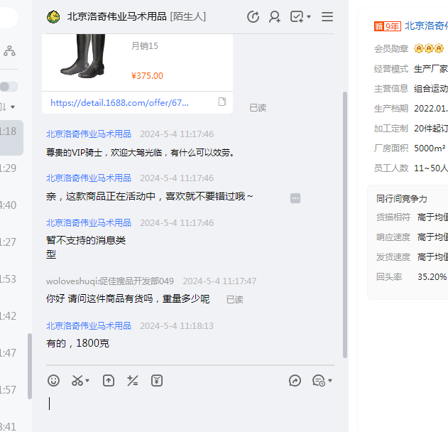448x432 pixels.
Task: Click into the message input field
Action: click(x=192, y=405)
